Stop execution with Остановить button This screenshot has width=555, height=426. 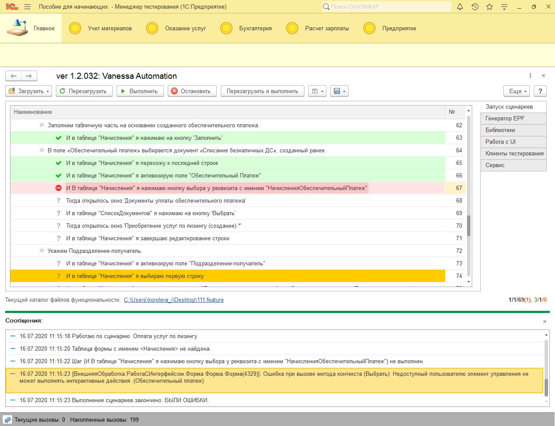pyautogui.click(x=192, y=91)
